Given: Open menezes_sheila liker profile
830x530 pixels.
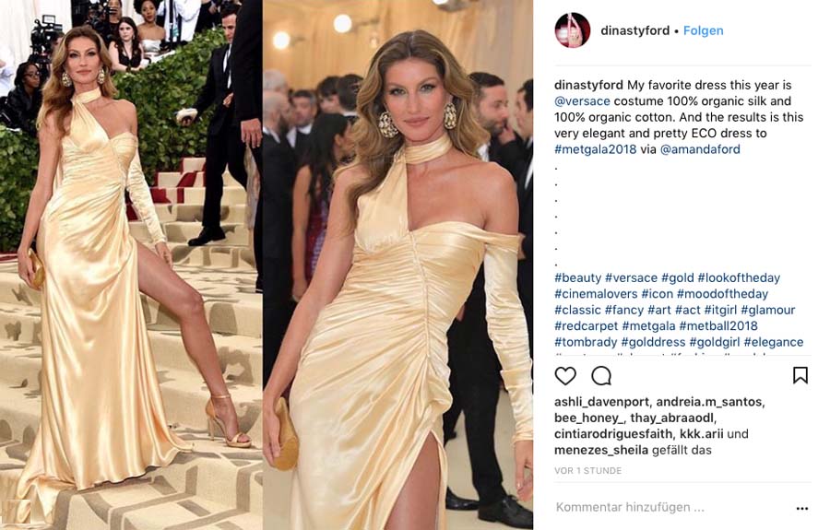Looking at the screenshot, I should (x=601, y=450).
